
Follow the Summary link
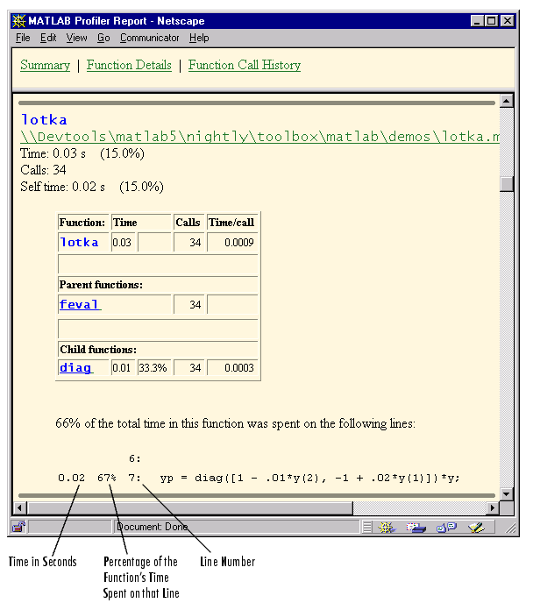pos(45,65)
